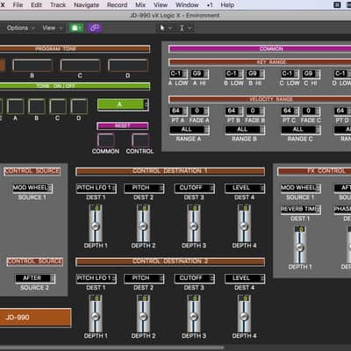Open the RANGE A dropdown showing ALL
This screenshot has height=351, width=351.
click(190, 130)
